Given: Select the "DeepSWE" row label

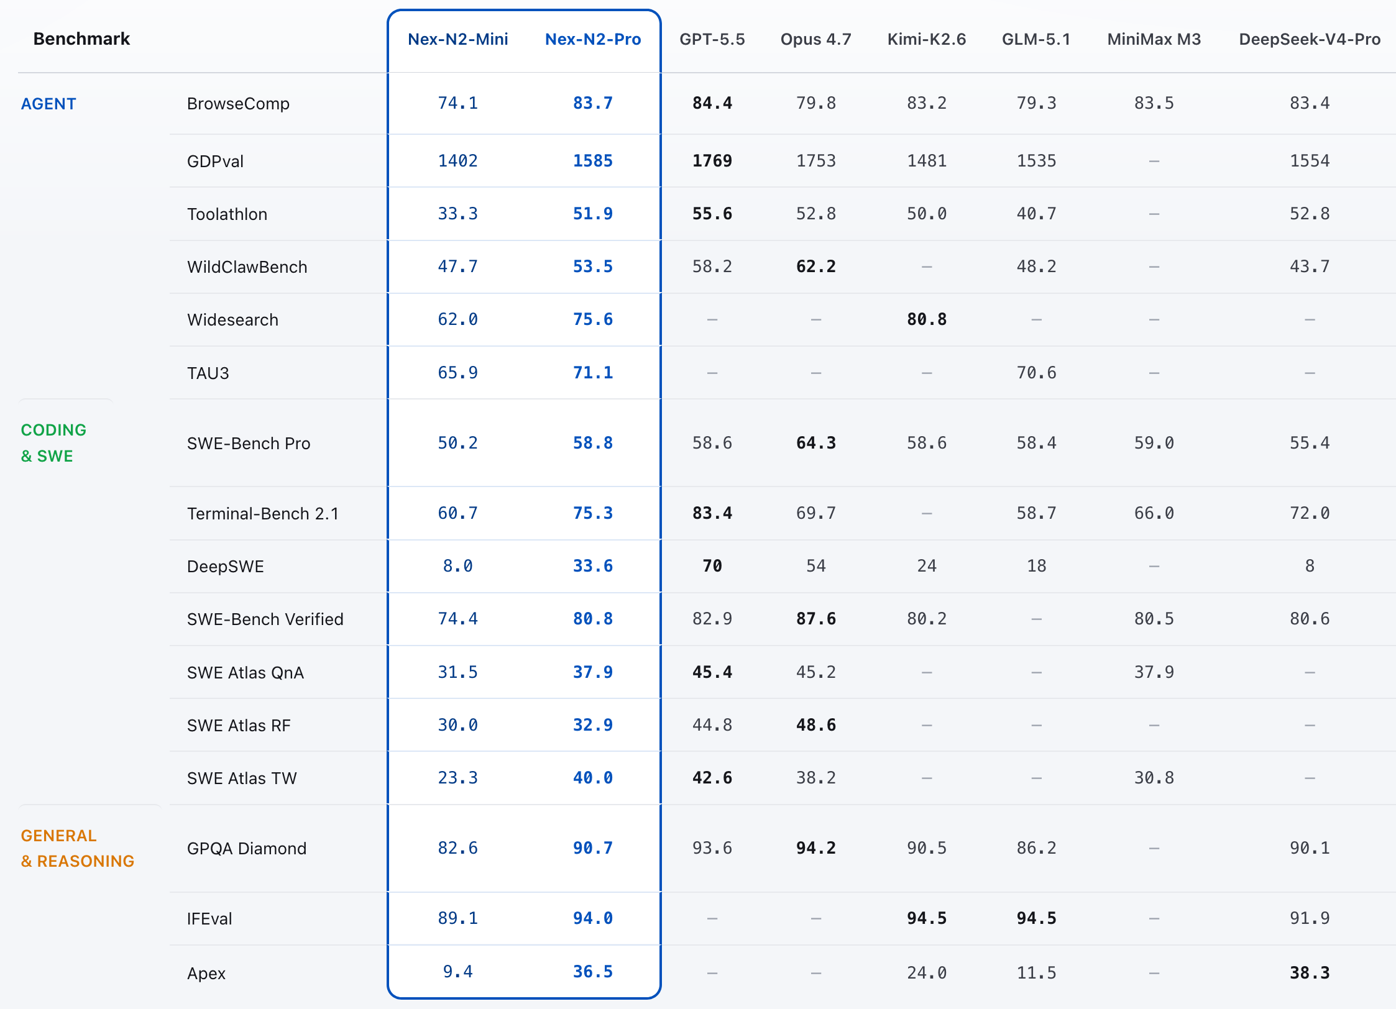Looking at the screenshot, I should pos(226,567).
